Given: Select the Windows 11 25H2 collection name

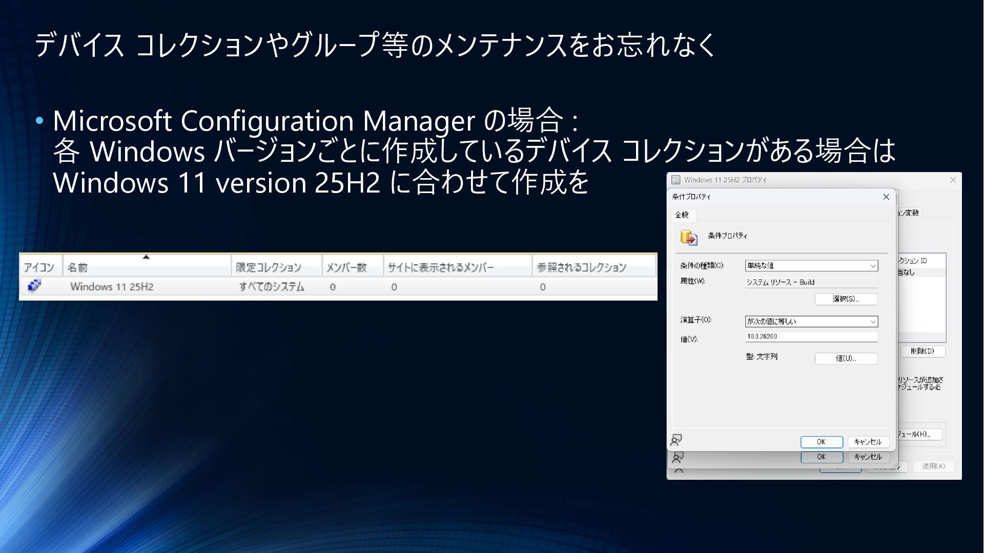Looking at the screenshot, I should [x=112, y=287].
